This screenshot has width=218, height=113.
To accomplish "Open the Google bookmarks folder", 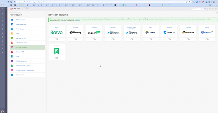I will [x=54, y=5].
